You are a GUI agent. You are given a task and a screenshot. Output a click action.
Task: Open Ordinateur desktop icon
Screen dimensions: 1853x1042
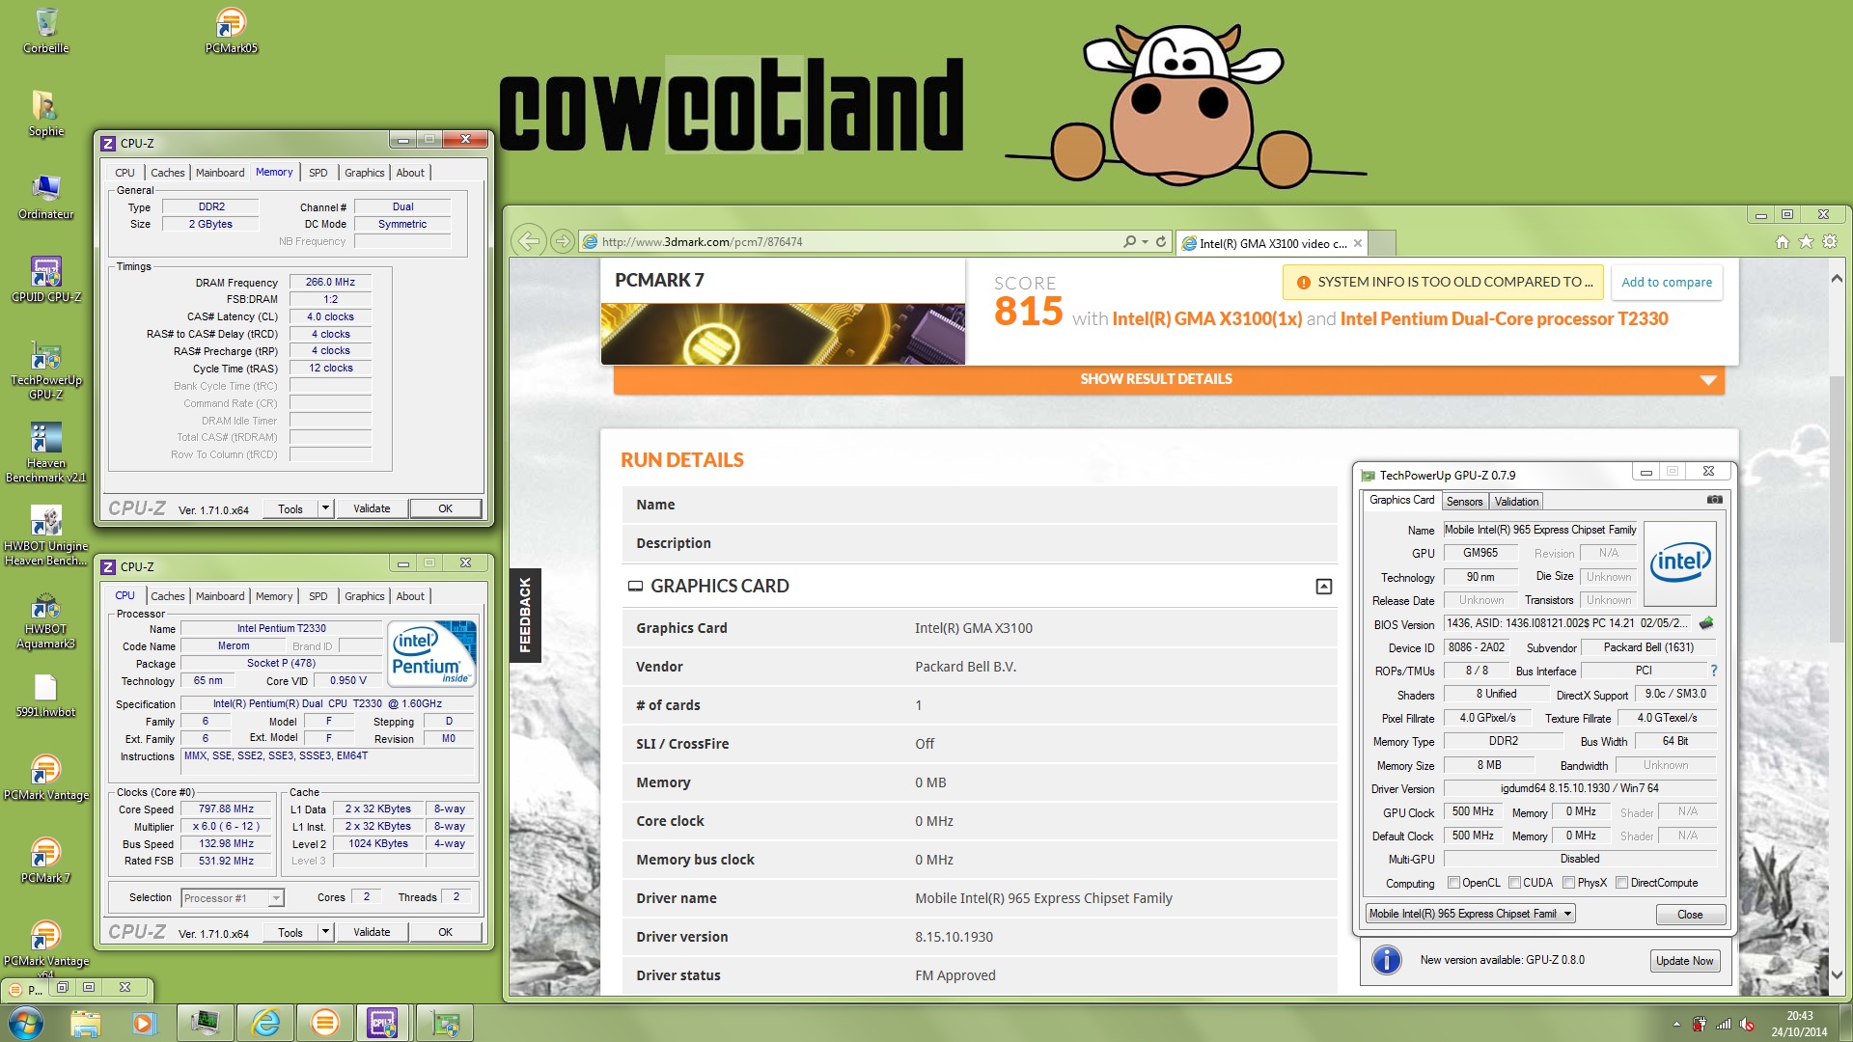click(45, 197)
